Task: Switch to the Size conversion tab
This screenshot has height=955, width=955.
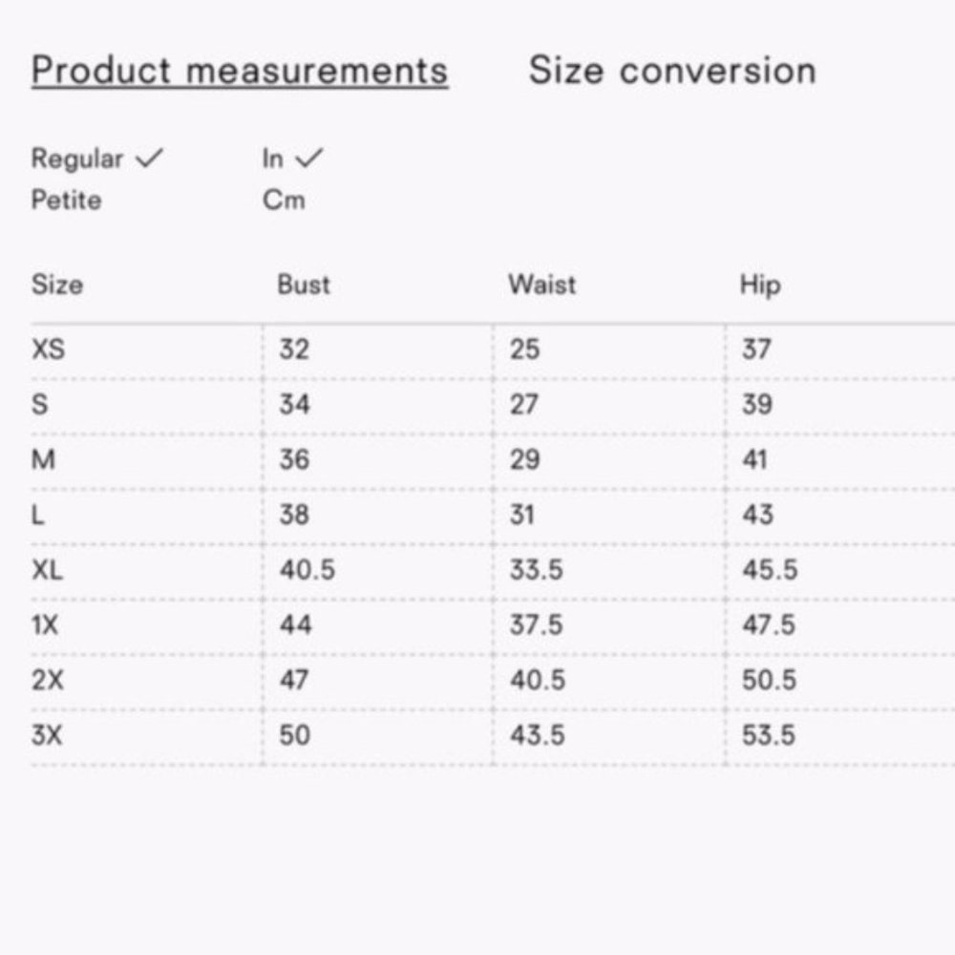Action: (x=672, y=71)
